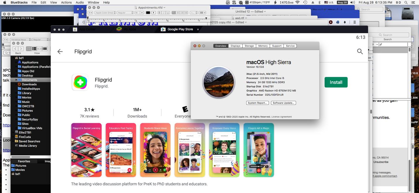Switch to Memory tab in About This Mac
Screen dimensions: 419x193
263,46
